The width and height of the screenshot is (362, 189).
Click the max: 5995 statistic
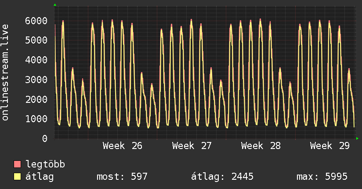[322, 177]
